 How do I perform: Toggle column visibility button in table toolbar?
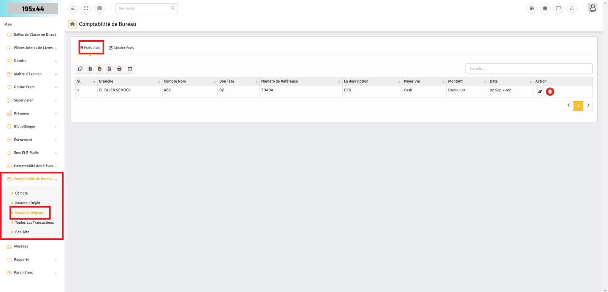tap(130, 69)
